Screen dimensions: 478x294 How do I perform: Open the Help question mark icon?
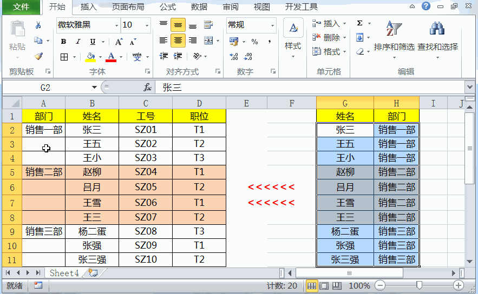426,6
